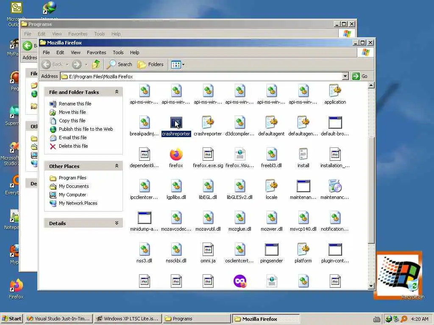Select the platform config file icon
The width and height of the screenshot is (434, 325).
pyautogui.click(x=303, y=250)
